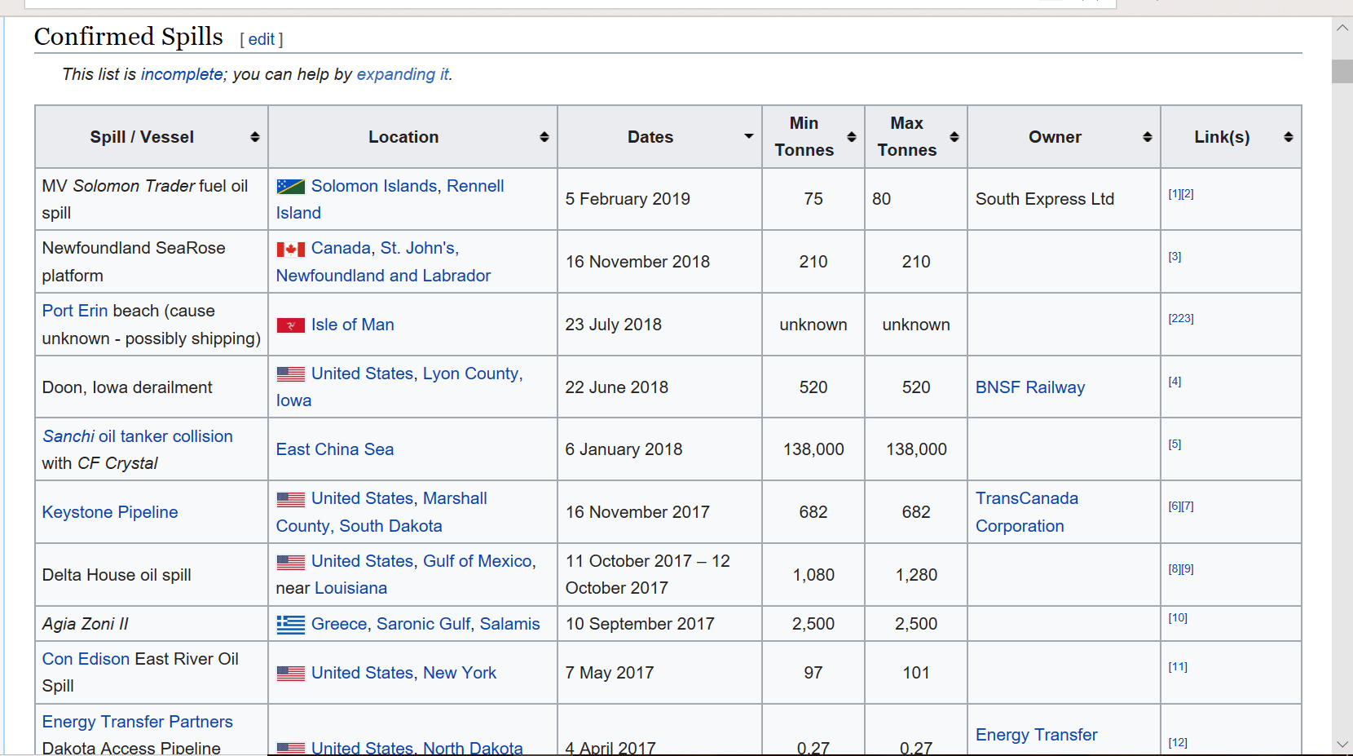
Task: Click the Greece flag icon
Action: tap(290, 625)
